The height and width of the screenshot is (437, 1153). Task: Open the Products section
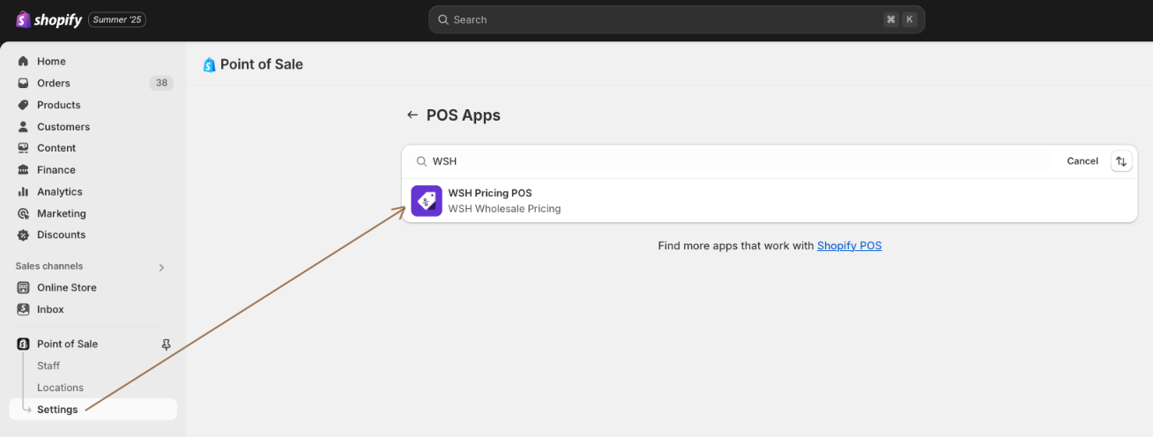[58, 105]
